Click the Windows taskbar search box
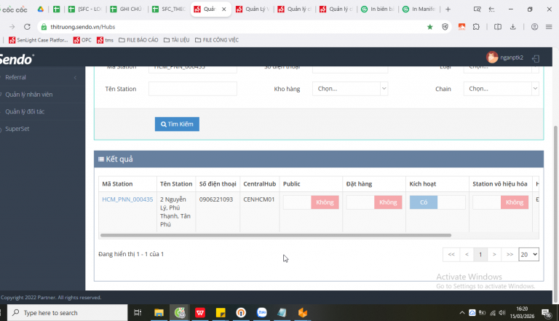Viewport: 559px width, 321px height. pyautogui.click(x=68, y=313)
